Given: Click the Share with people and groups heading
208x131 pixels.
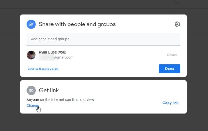Looking at the screenshot, I should tap(77, 24).
